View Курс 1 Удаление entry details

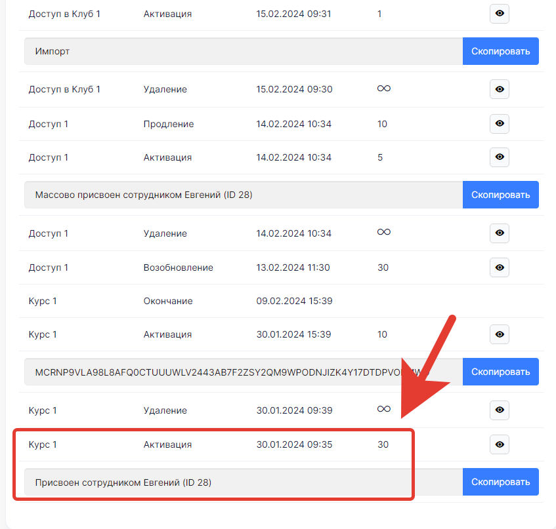pyautogui.click(x=500, y=410)
